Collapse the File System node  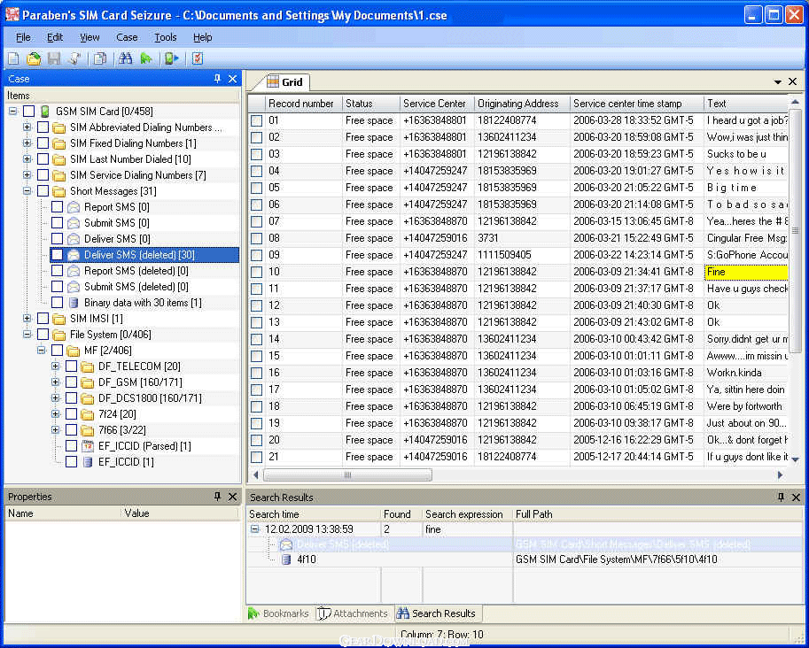(x=27, y=335)
